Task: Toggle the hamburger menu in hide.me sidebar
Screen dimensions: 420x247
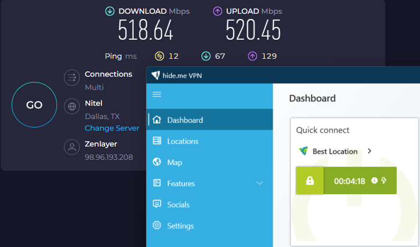Action: pos(157,94)
